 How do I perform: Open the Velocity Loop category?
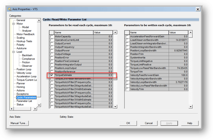tap(24, 73)
